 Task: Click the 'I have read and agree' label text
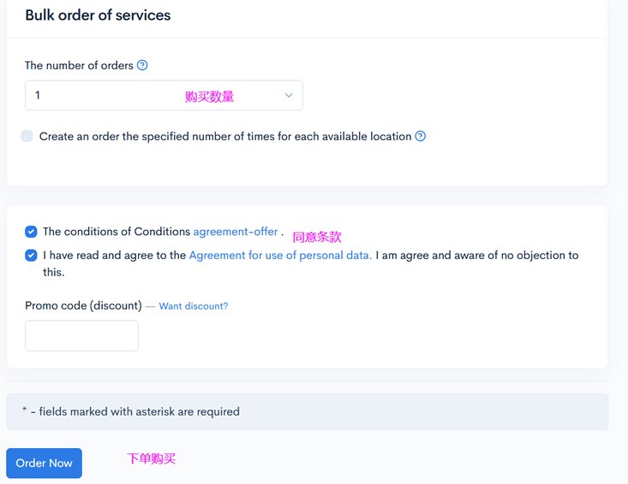pos(114,255)
